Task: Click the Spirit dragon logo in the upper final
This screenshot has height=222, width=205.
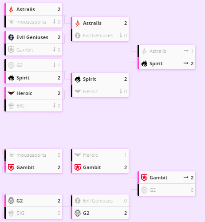Action: click(144, 63)
